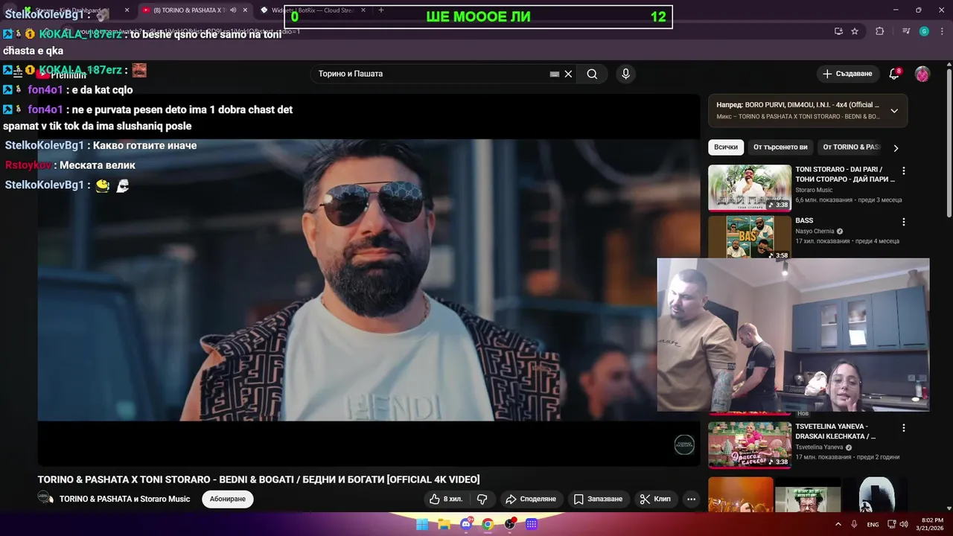Show more filter chips with right arrow
953x536 pixels.
pos(896,147)
